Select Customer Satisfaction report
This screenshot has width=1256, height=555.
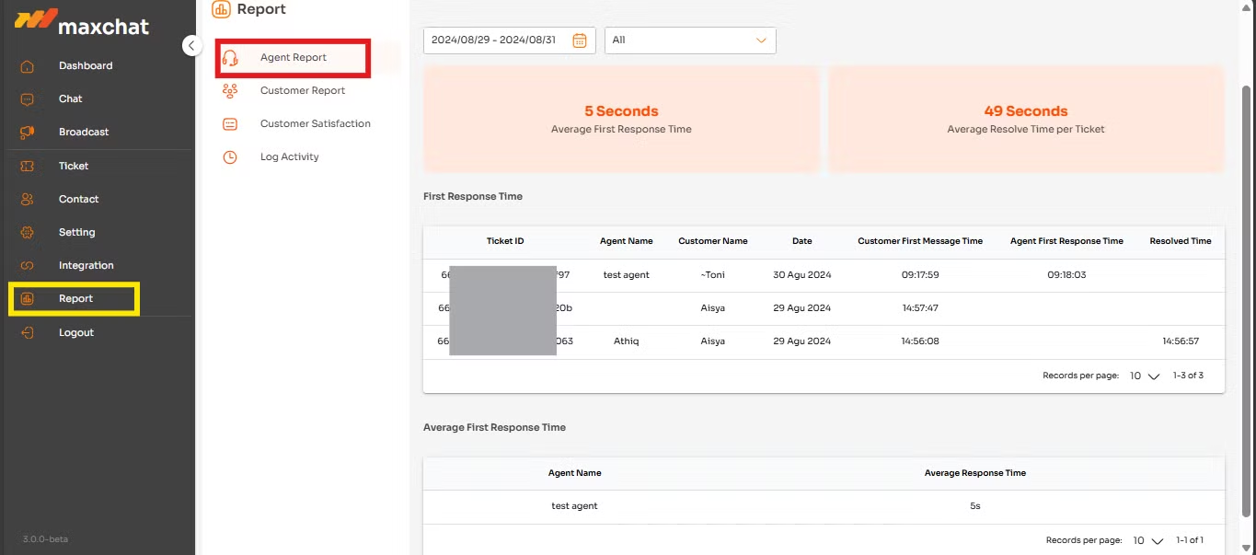(x=315, y=124)
